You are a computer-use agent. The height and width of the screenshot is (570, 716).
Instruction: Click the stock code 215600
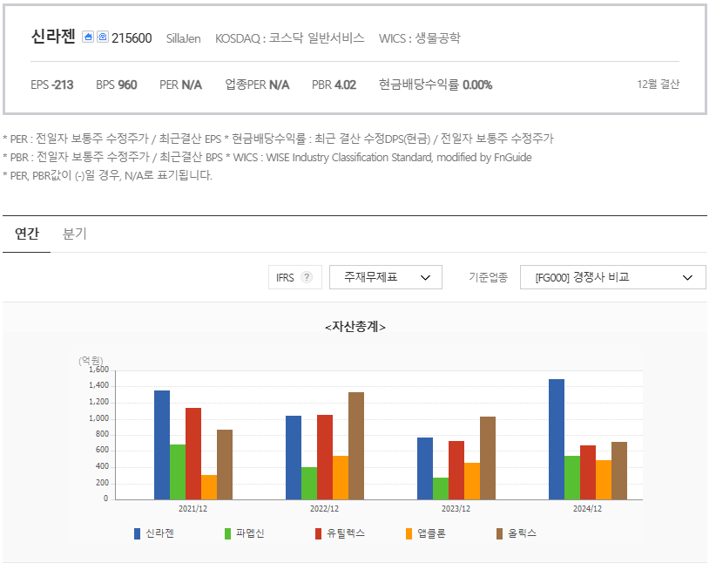click(x=132, y=37)
